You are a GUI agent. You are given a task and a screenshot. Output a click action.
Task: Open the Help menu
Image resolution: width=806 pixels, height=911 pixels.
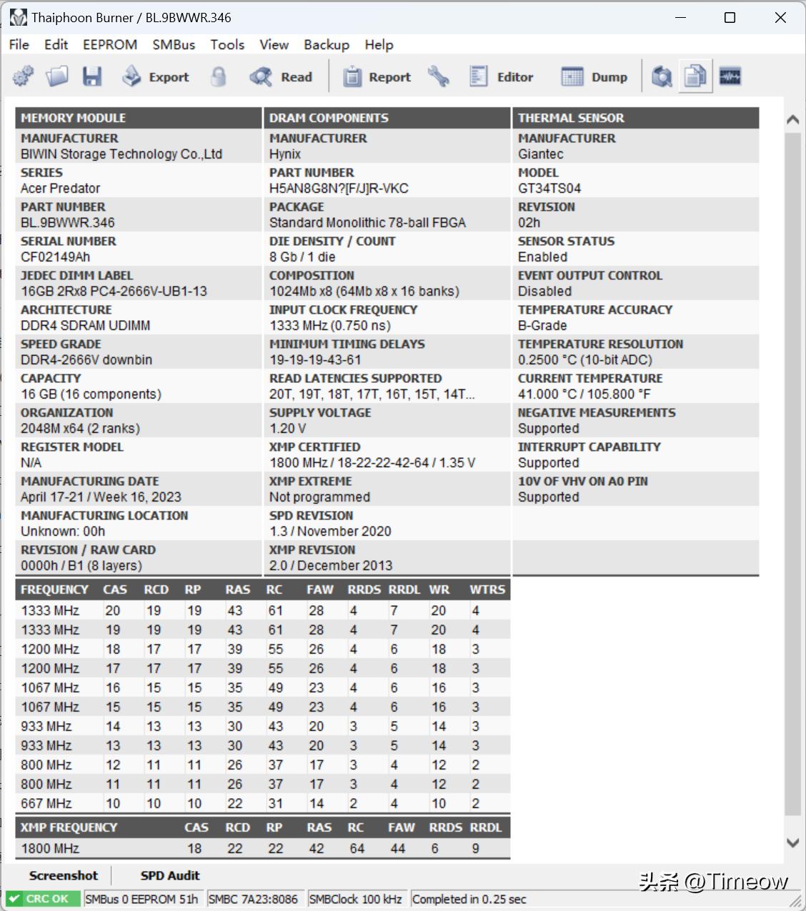tap(379, 44)
